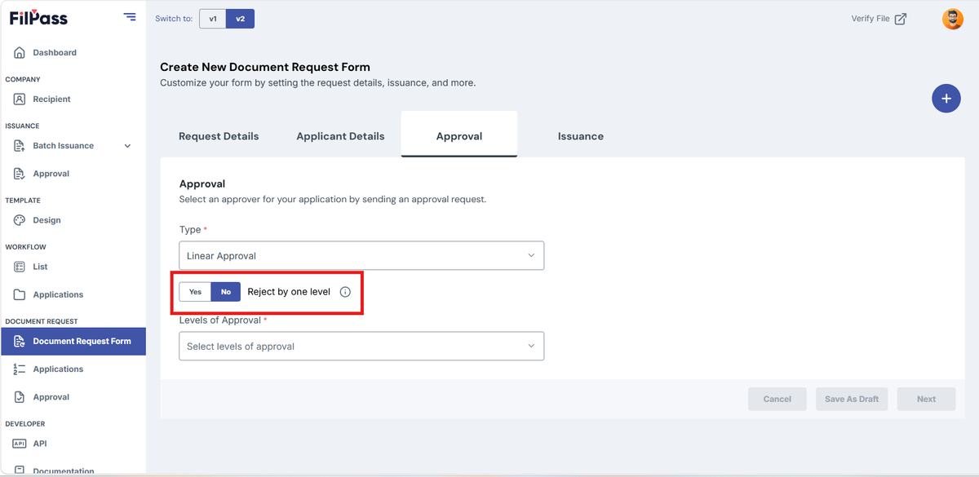
Task: Click the blue plus add button
Action: [x=946, y=99]
